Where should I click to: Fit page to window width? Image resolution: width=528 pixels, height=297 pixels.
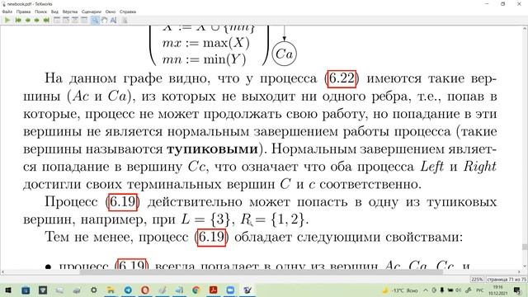pos(66,20)
